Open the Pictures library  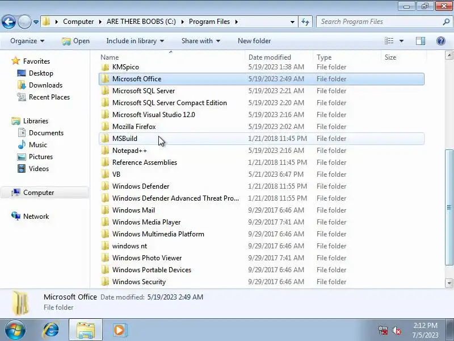[x=41, y=157]
